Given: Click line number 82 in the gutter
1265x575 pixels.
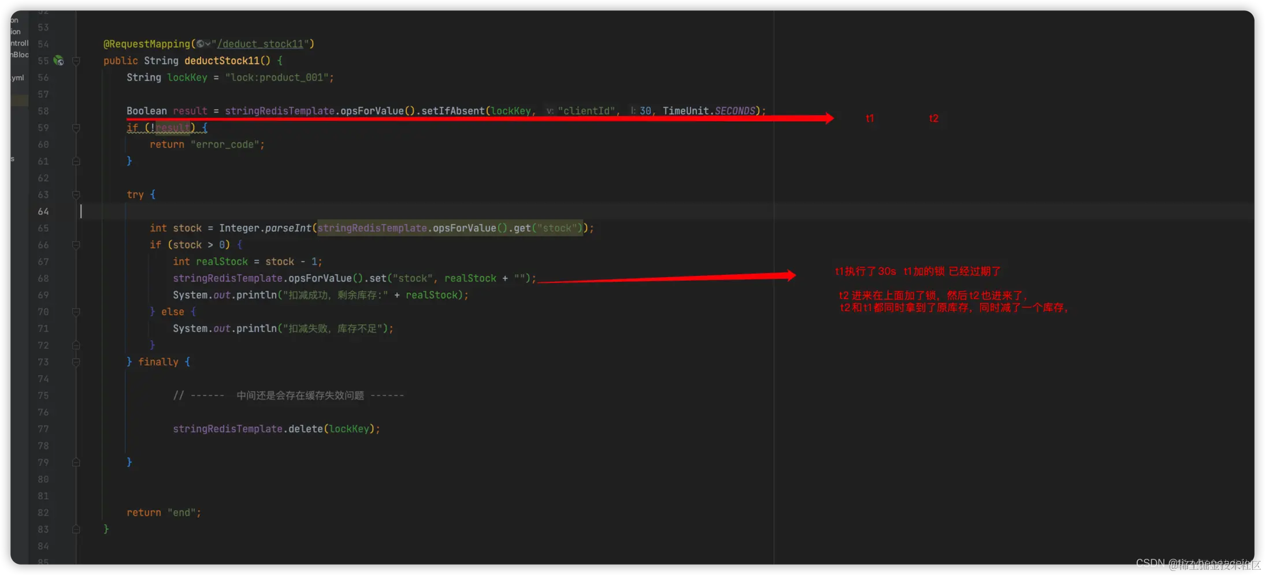Looking at the screenshot, I should pos(43,513).
